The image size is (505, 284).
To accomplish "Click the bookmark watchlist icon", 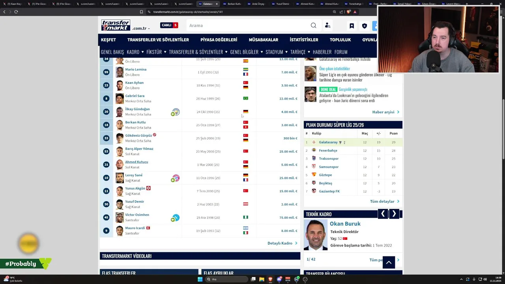I will point(352,26).
